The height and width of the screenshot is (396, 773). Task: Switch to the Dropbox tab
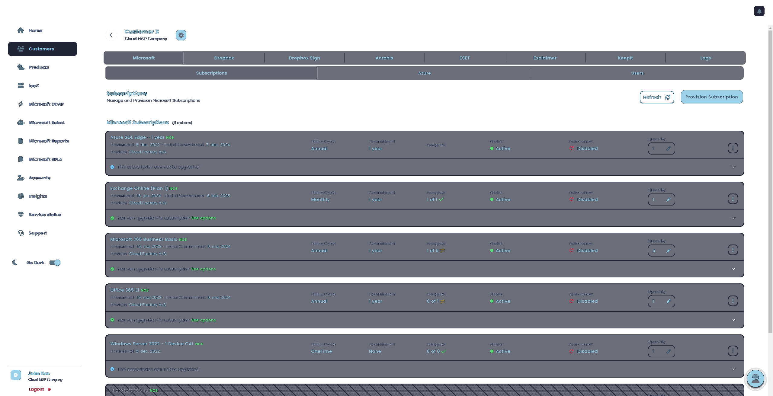pos(224,58)
